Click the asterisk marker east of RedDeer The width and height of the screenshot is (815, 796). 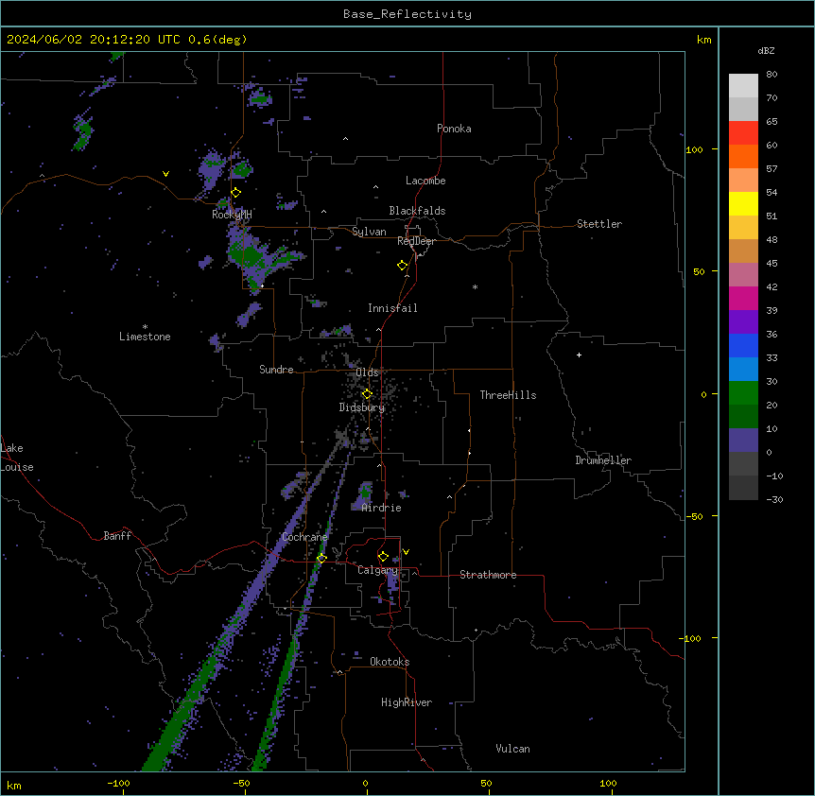click(475, 286)
